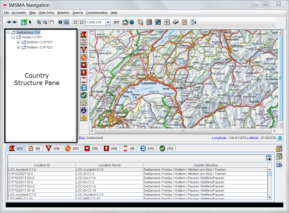Open the Data Entry menu

(x=47, y=13)
